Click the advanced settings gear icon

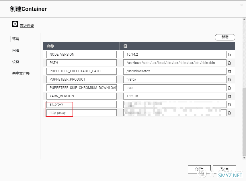[x=15, y=24]
